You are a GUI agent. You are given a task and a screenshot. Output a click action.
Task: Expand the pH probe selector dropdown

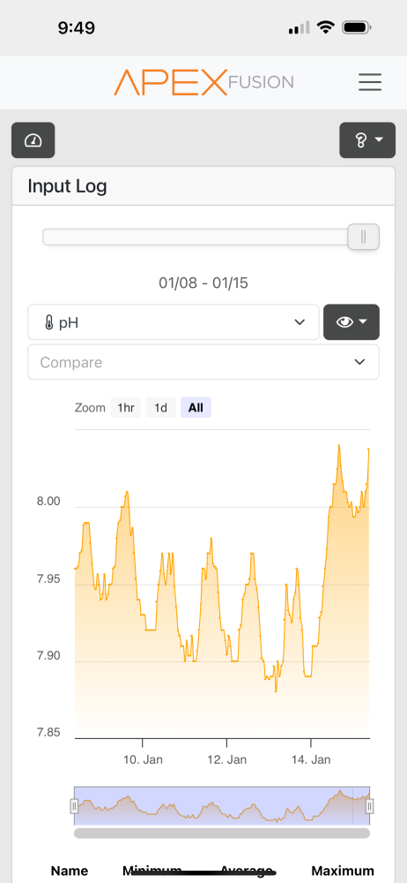(174, 322)
